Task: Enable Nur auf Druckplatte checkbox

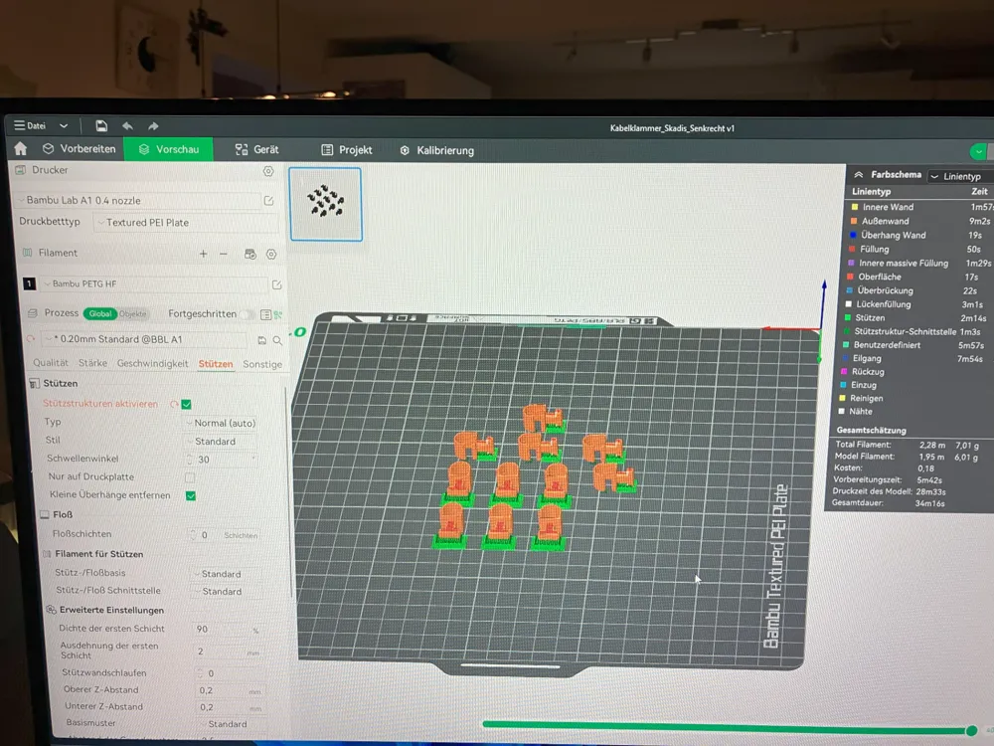Action: [x=190, y=477]
